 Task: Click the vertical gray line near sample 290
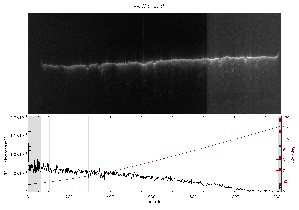[x=88, y=154]
